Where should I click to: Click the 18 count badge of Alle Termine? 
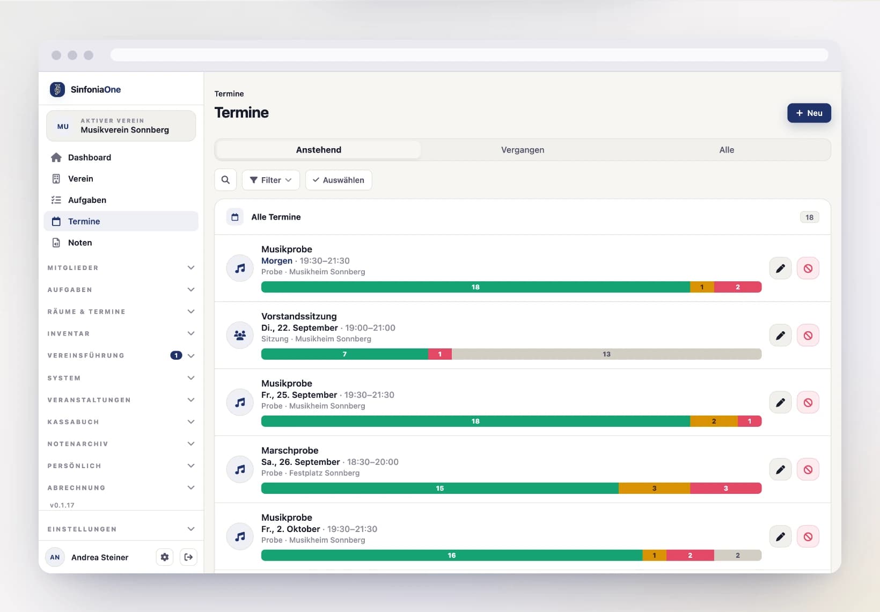(x=809, y=217)
